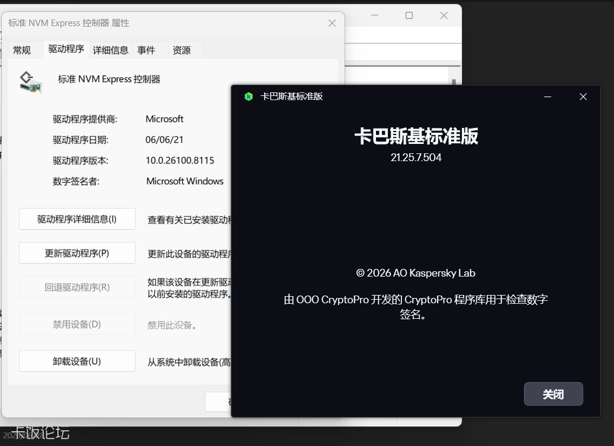614x446 pixels.
Task: Click the 禁用此设备 description text
Action: pos(172,325)
